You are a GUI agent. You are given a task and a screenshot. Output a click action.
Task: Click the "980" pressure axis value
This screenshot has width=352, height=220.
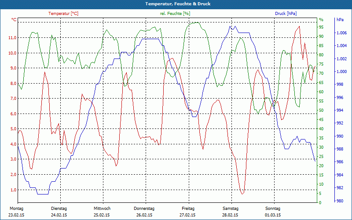pos(340,201)
